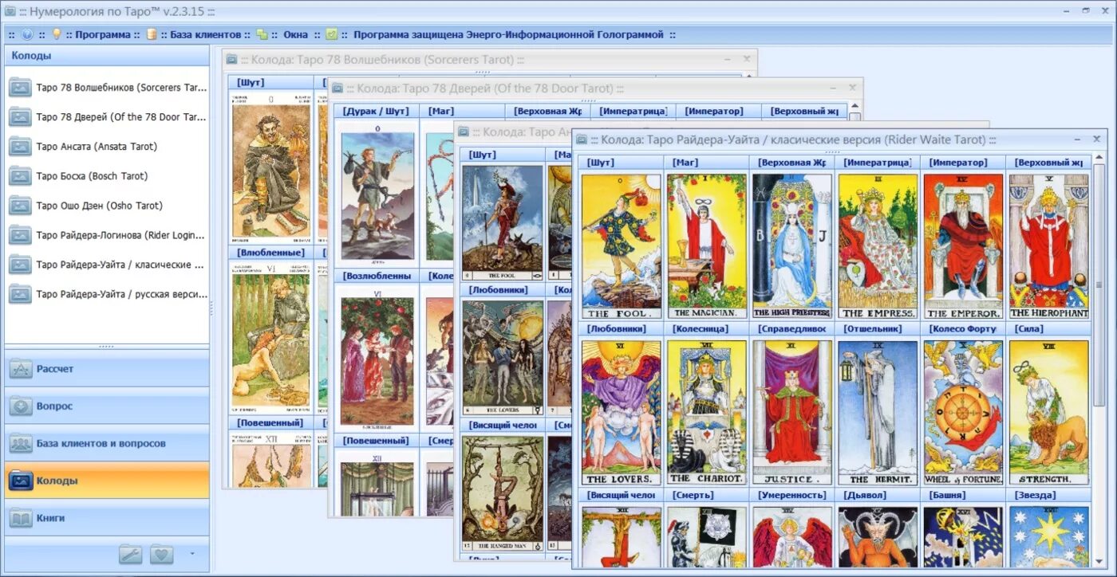Open the Программа menu
Image resolution: width=1117 pixels, height=577 pixels.
click(103, 34)
